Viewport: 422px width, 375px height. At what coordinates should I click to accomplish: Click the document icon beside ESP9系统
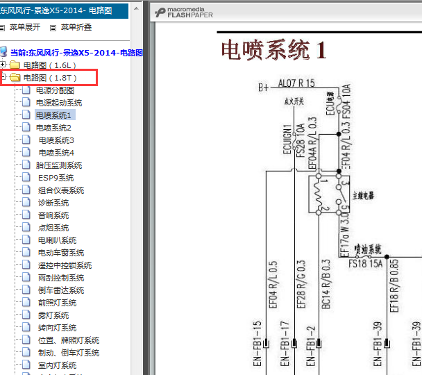pyautogui.click(x=26, y=177)
